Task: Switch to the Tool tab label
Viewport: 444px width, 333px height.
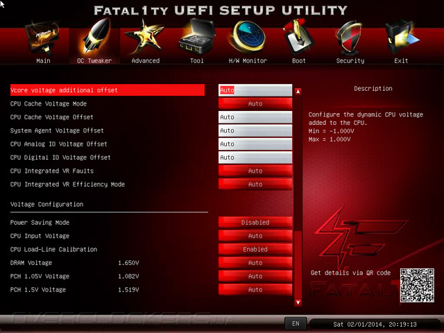Action: [196, 60]
